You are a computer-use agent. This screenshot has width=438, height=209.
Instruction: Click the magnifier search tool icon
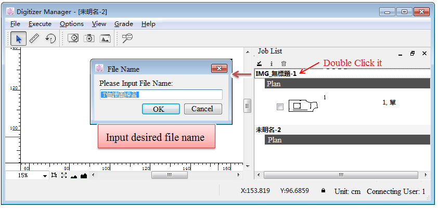coord(127,38)
